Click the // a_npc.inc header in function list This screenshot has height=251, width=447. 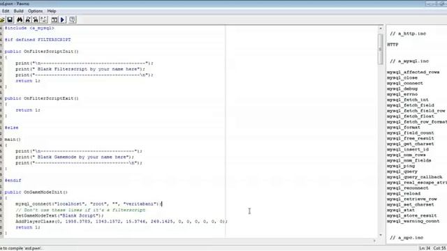[x=406, y=238]
